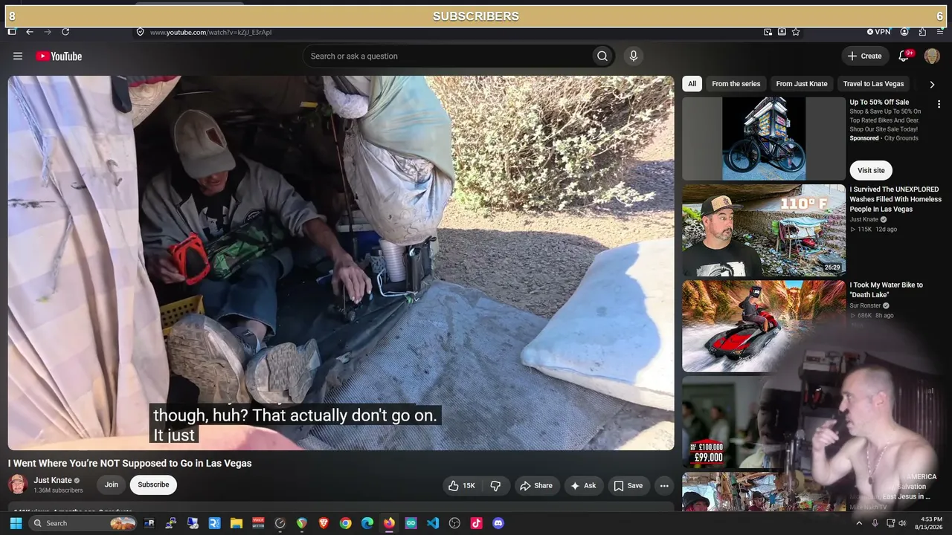Like the video with thumbs up
This screenshot has width=952, height=535.
pos(462,486)
